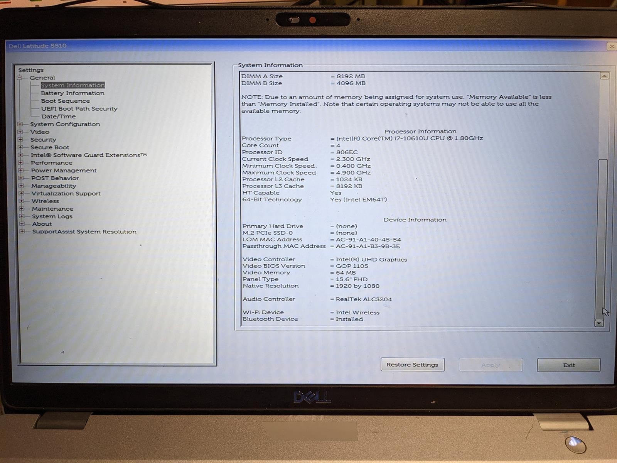This screenshot has width=617, height=463.
Task: Click the Panel Type value
Action: (351, 279)
